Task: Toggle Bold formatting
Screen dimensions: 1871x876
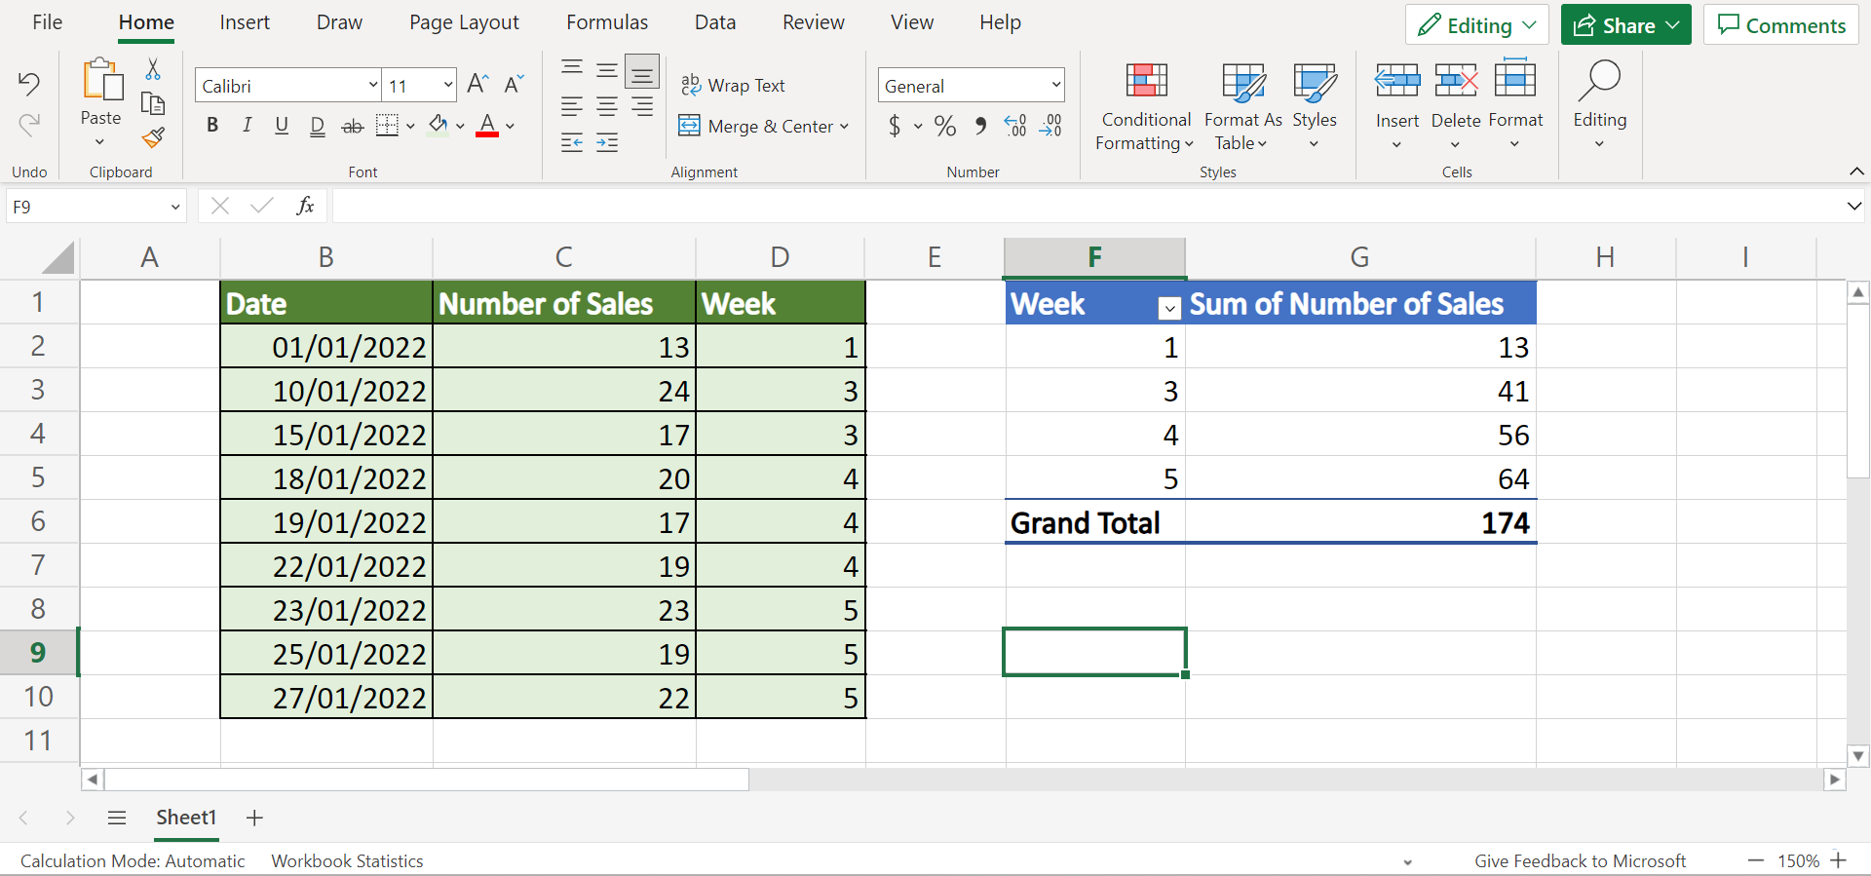Action: point(212,126)
